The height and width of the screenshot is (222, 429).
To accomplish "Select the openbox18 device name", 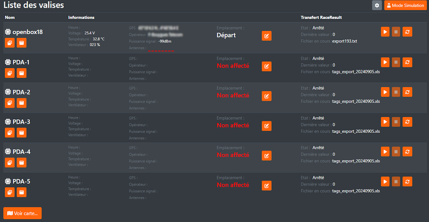I will click(27, 32).
